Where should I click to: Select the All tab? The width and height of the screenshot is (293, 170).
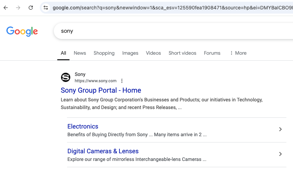click(x=63, y=53)
